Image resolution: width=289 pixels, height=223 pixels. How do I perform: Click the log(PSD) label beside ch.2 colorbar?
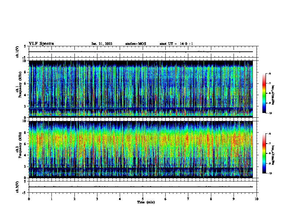(273, 155)
